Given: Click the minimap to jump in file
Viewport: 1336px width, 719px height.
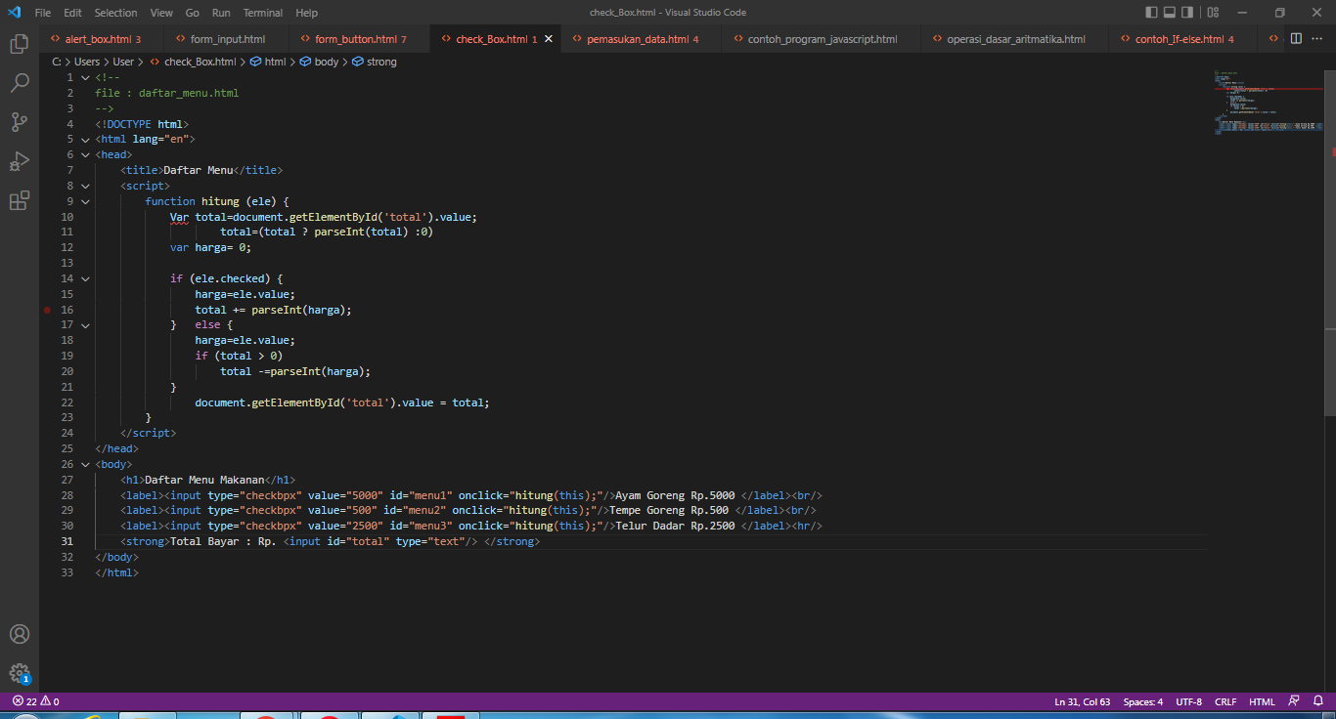Looking at the screenshot, I should coord(1267,107).
